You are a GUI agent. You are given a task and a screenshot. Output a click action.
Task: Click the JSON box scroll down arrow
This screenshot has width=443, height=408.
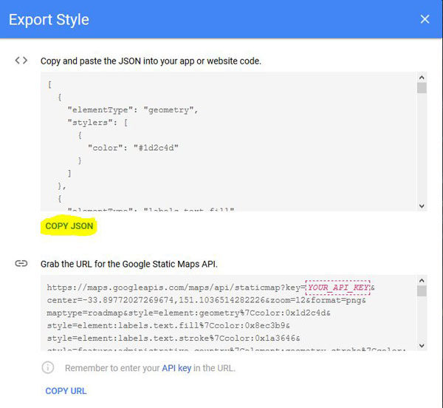click(422, 205)
